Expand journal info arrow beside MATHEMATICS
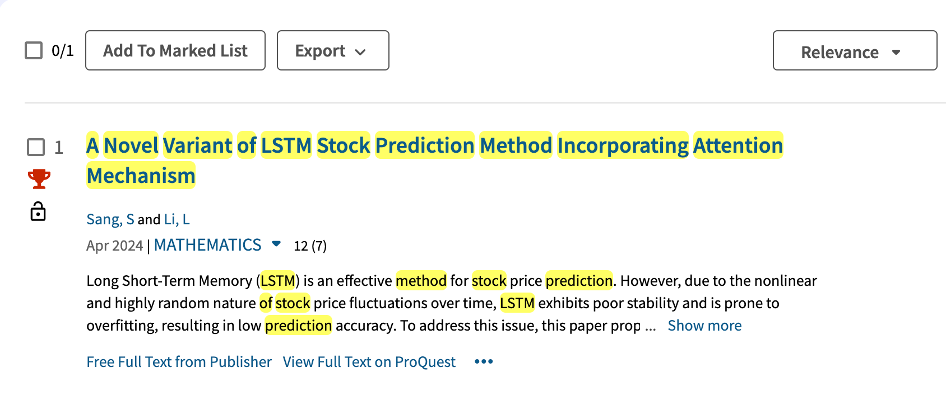 tap(276, 244)
